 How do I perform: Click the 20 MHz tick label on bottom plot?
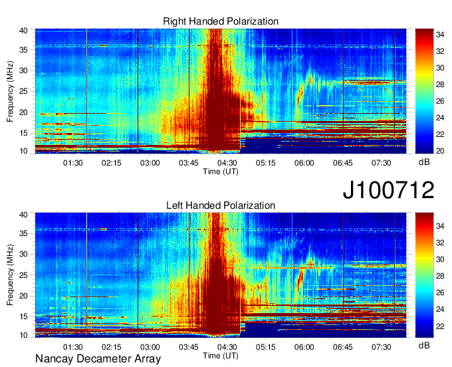[23, 296]
